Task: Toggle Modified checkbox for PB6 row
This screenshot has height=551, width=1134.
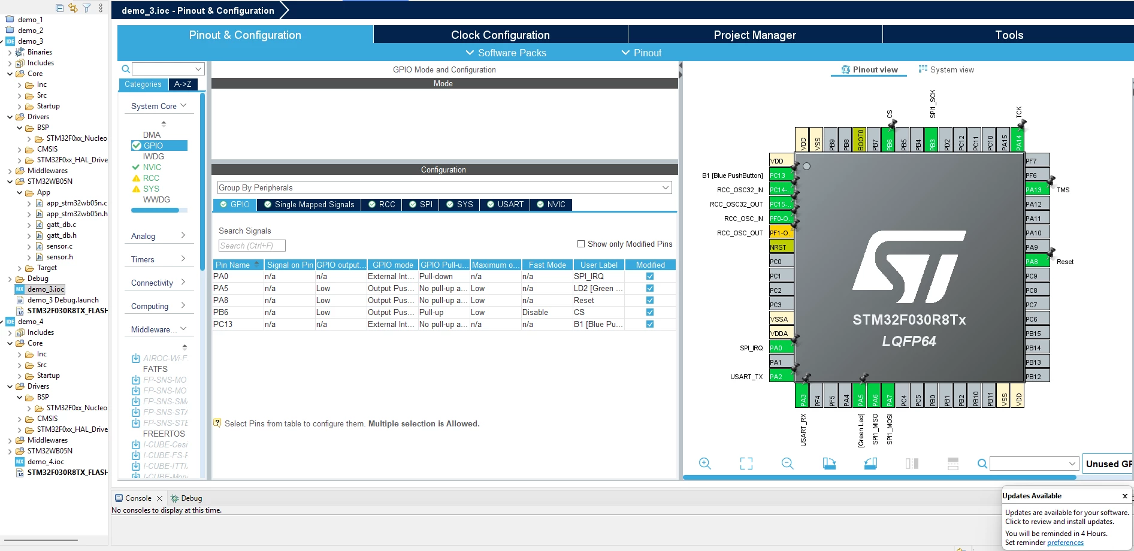Action: click(650, 312)
